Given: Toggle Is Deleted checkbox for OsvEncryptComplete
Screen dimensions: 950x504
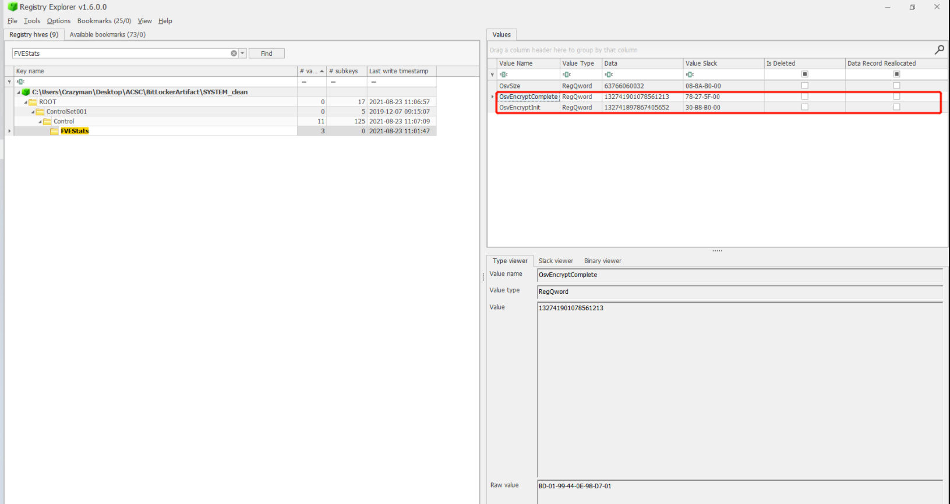Looking at the screenshot, I should (804, 97).
